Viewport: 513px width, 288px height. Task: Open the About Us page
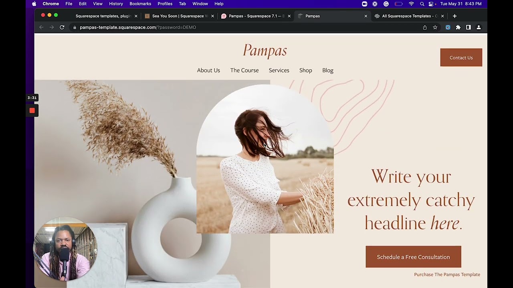click(208, 70)
